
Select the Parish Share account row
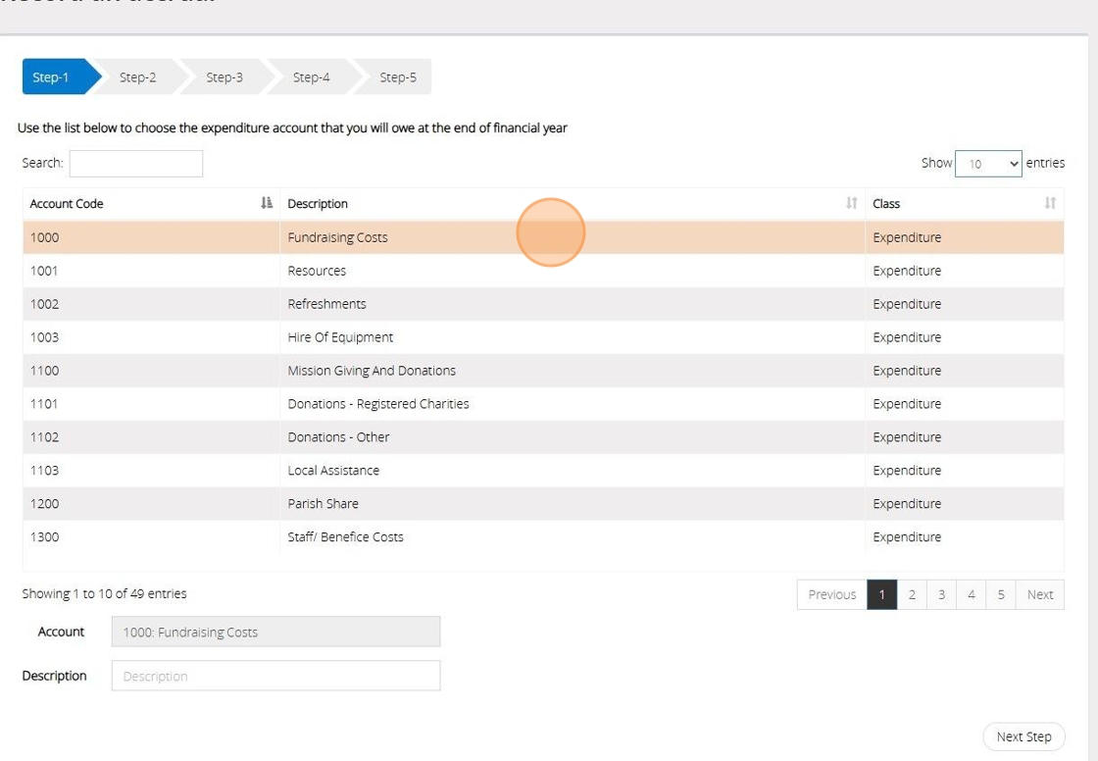324,504
